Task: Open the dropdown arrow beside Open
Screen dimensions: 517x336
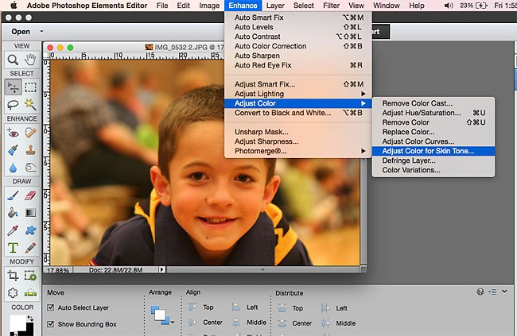Action: 41,32
